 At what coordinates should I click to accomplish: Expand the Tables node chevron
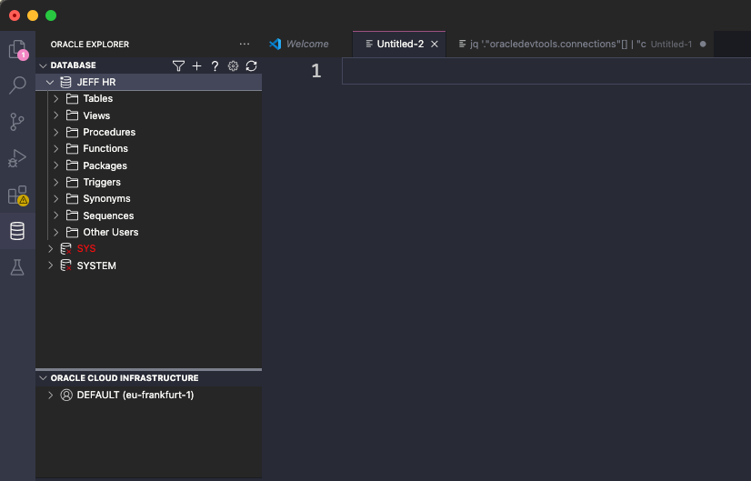pos(56,99)
